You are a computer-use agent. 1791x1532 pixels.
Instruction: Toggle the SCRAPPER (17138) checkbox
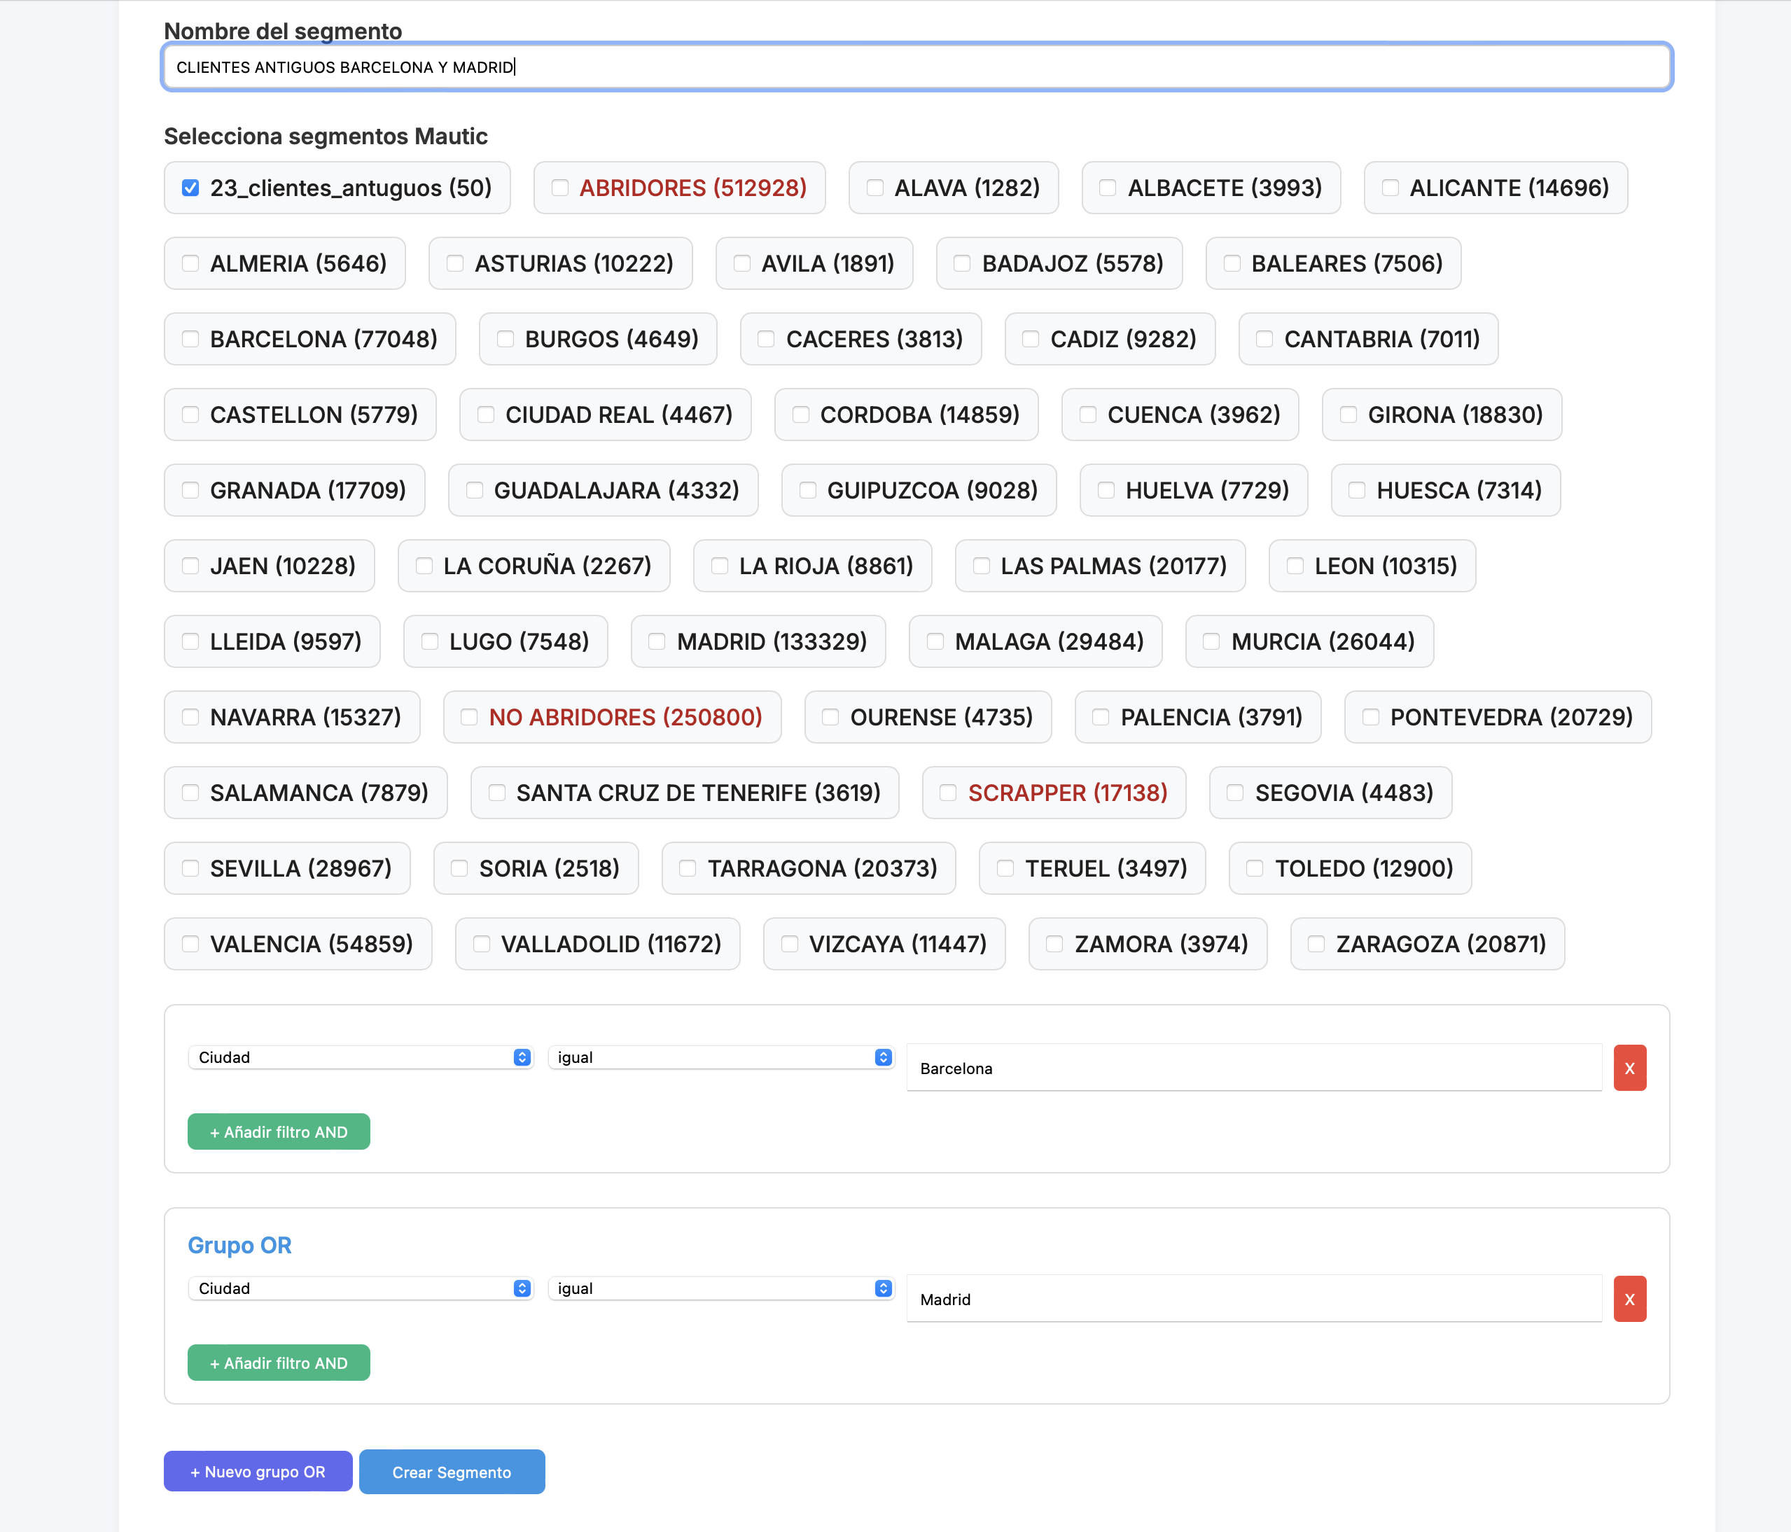948,793
